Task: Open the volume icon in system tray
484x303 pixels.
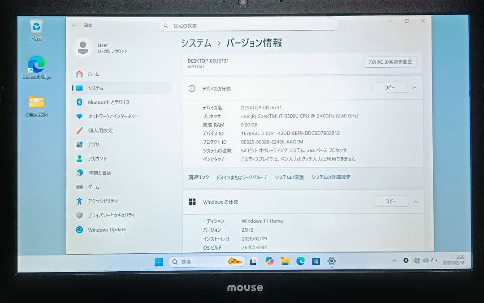Action: pyautogui.click(x=426, y=260)
